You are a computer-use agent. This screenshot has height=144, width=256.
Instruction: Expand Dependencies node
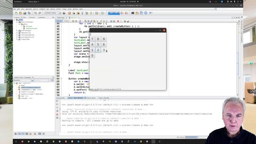point(17,33)
